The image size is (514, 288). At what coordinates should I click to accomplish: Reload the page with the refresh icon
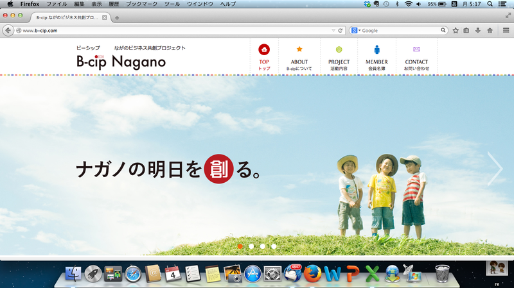click(341, 30)
